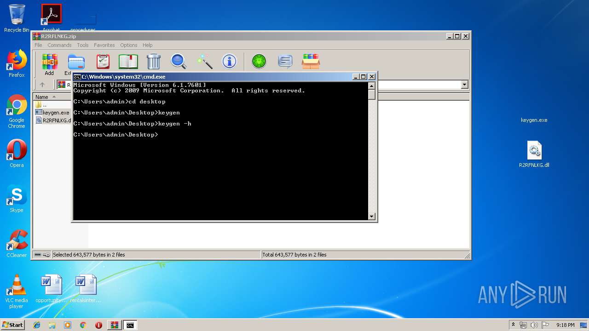Click the cmd.exe title bar system icon
The image size is (589, 331).
[x=77, y=77]
